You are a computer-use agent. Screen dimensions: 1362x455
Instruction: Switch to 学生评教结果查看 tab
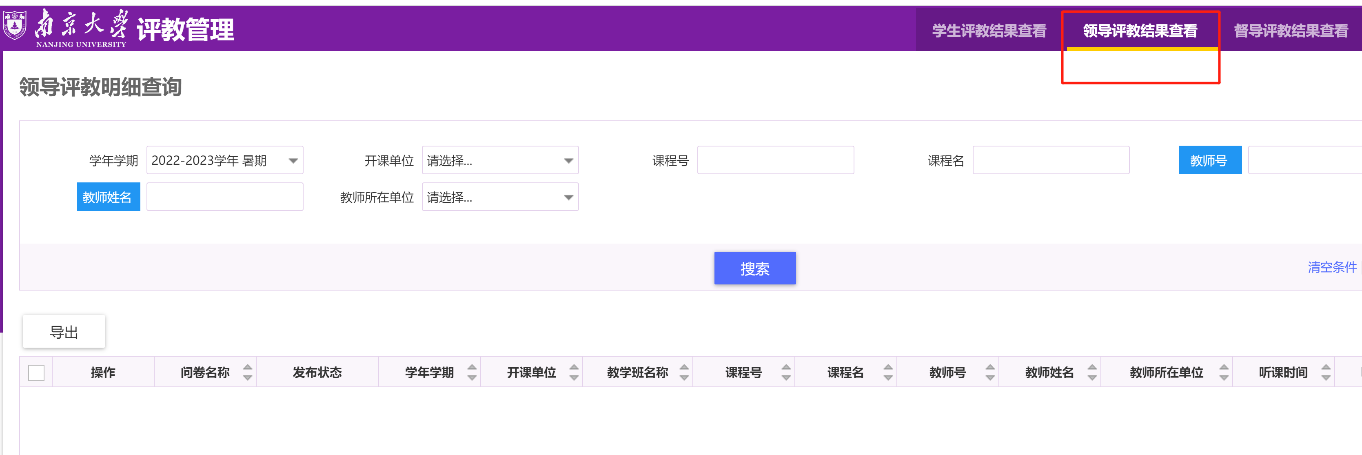pyautogui.click(x=988, y=31)
